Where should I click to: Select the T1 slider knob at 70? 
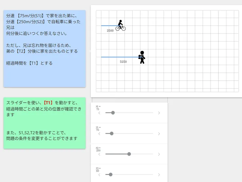(112, 134)
